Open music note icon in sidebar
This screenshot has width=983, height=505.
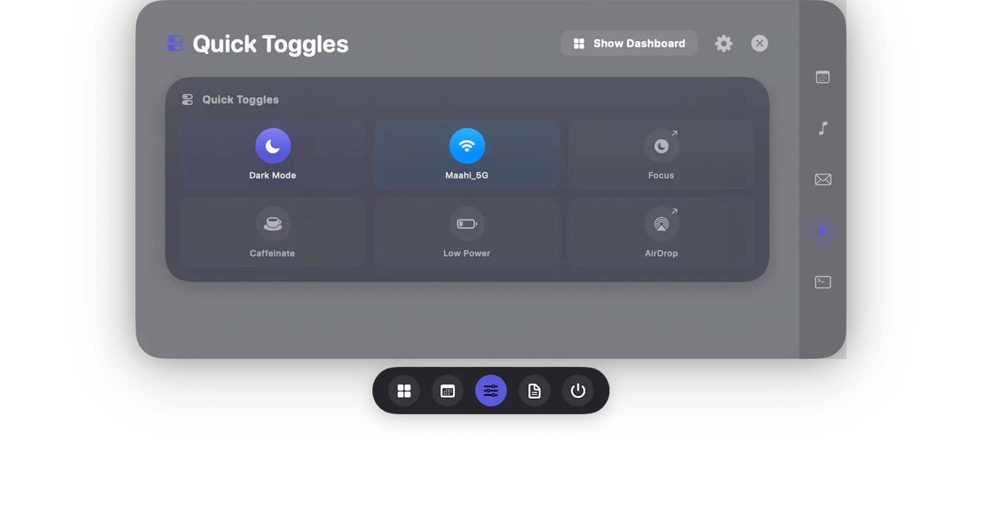click(x=823, y=128)
